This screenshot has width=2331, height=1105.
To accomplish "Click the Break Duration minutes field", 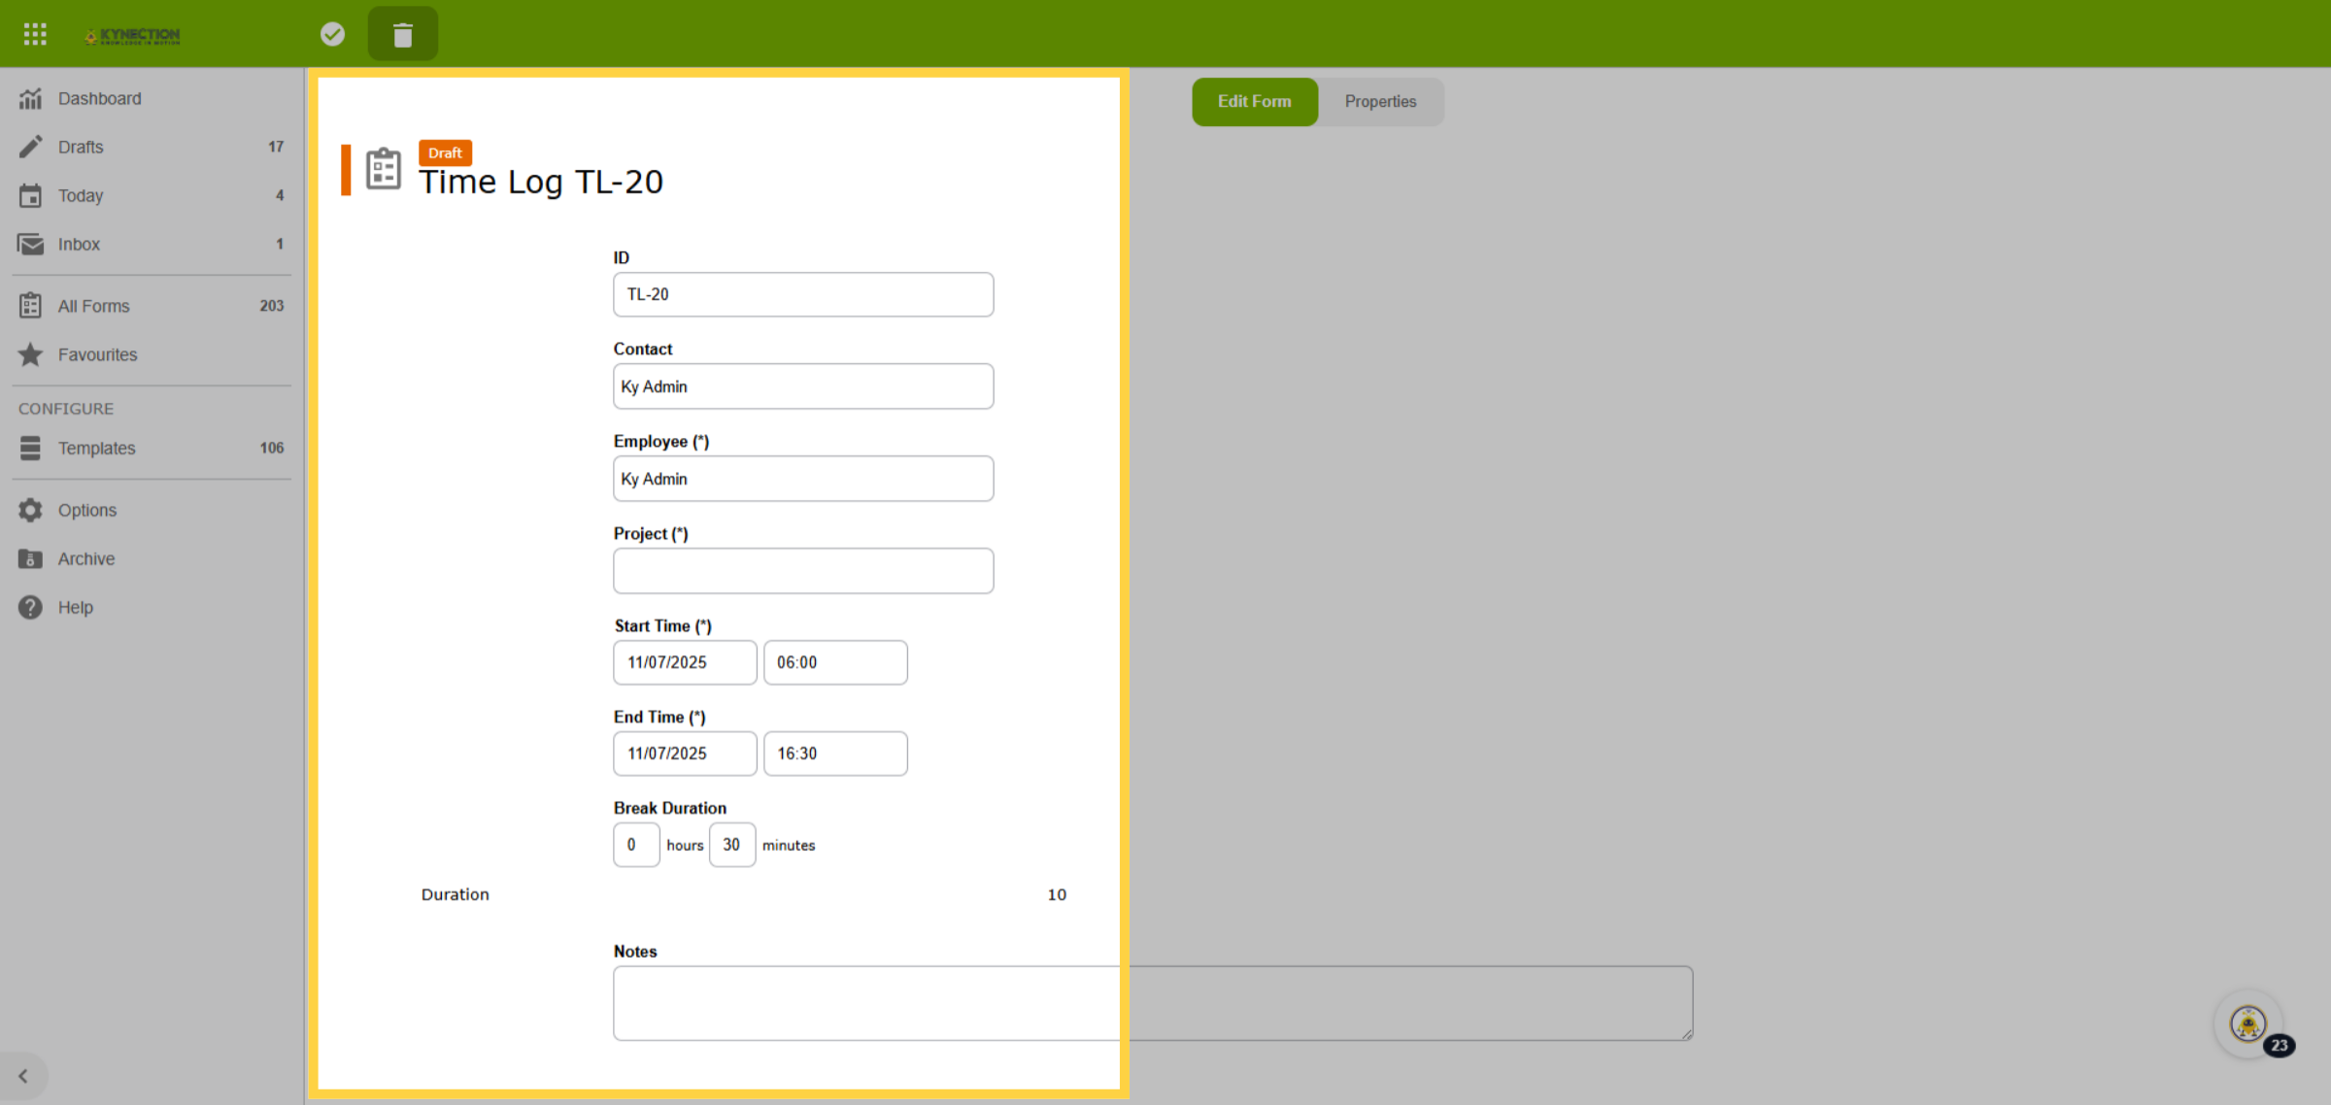I will click(732, 845).
